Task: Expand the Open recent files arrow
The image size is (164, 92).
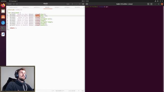Action: [x=14, y=4]
